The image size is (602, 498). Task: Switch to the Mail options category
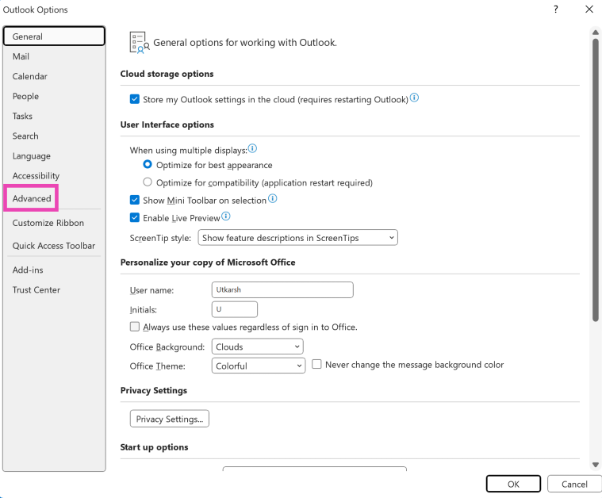[21, 56]
